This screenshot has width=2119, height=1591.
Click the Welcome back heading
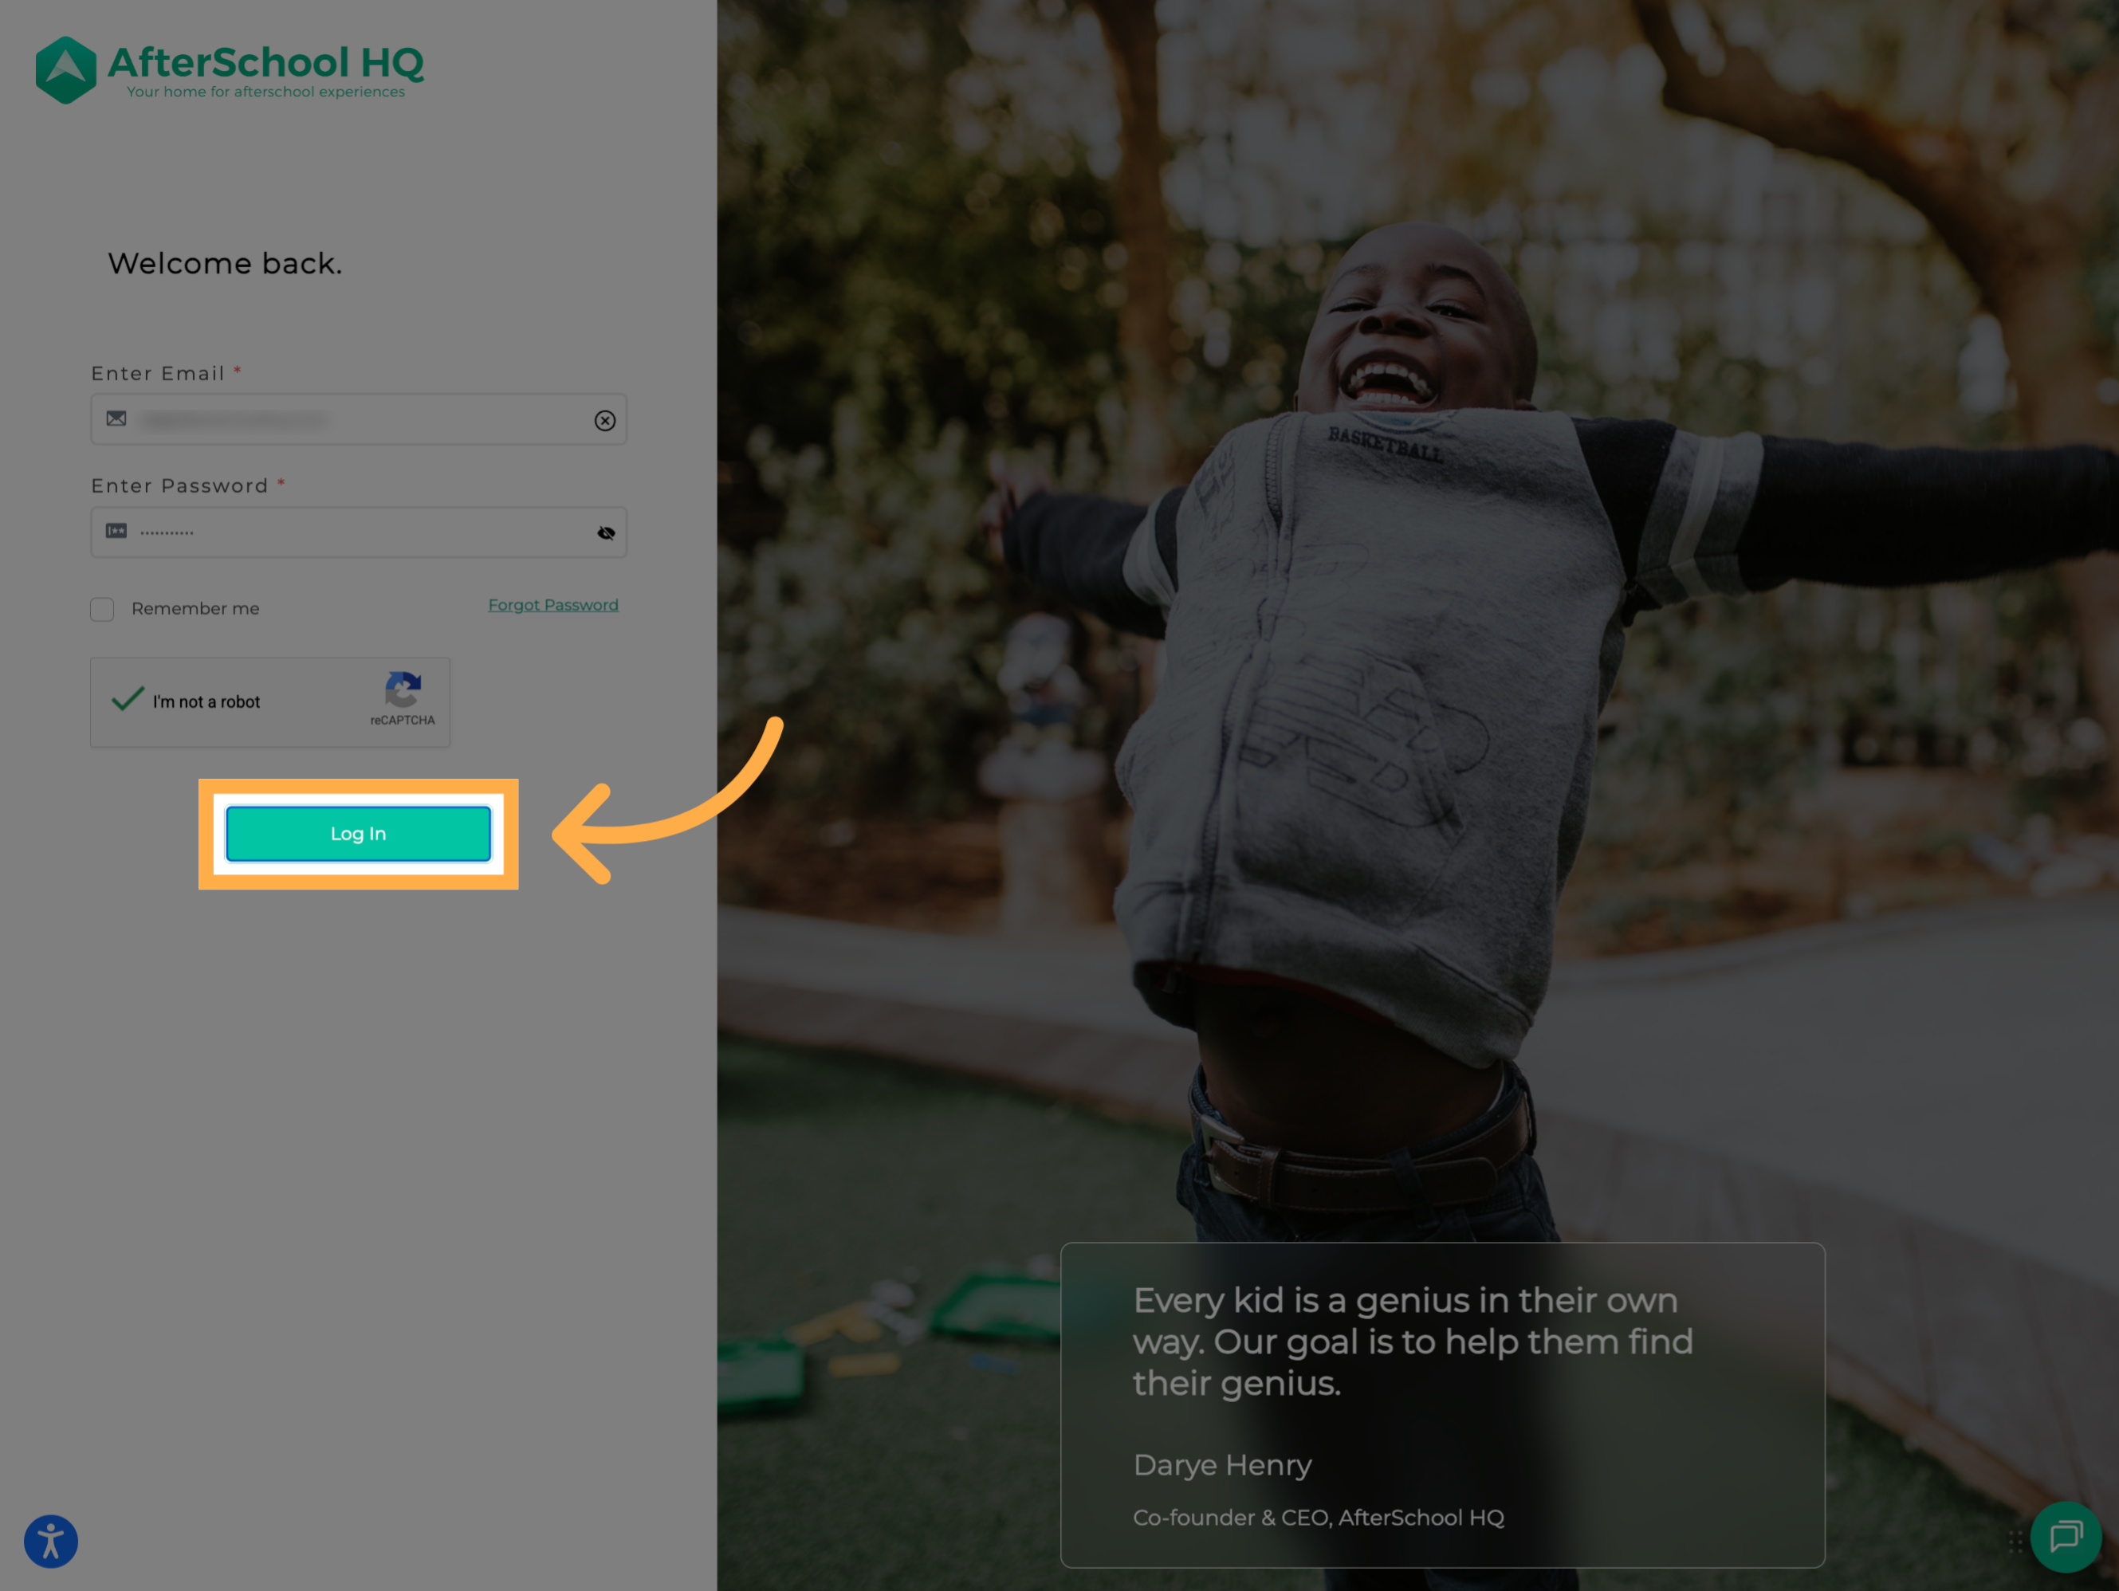click(225, 263)
